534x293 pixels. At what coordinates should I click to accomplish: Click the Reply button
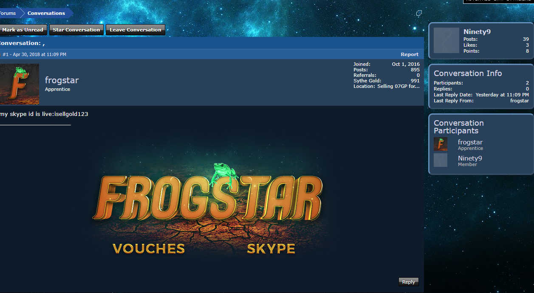point(409,282)
